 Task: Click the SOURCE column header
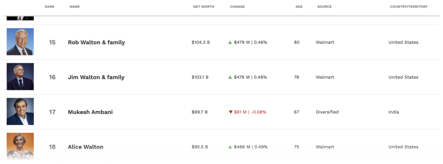pos(324,7)
